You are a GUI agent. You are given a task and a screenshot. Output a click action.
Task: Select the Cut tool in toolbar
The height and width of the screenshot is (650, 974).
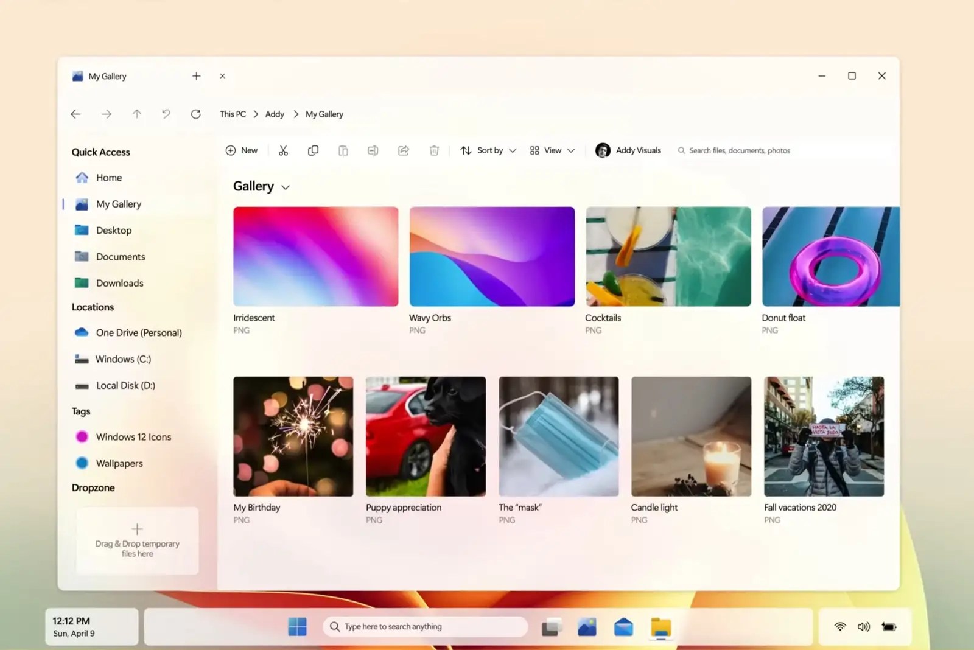(283, 150)
